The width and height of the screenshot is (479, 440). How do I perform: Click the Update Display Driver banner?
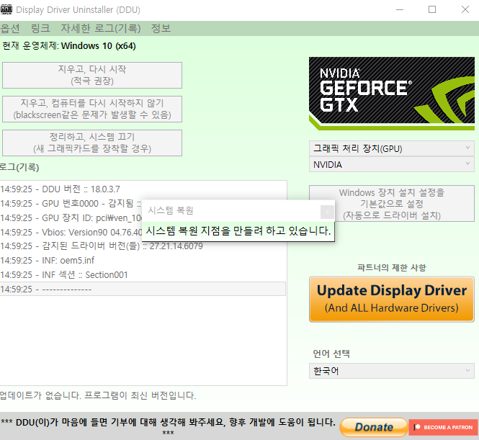click(x=392, y=300)
